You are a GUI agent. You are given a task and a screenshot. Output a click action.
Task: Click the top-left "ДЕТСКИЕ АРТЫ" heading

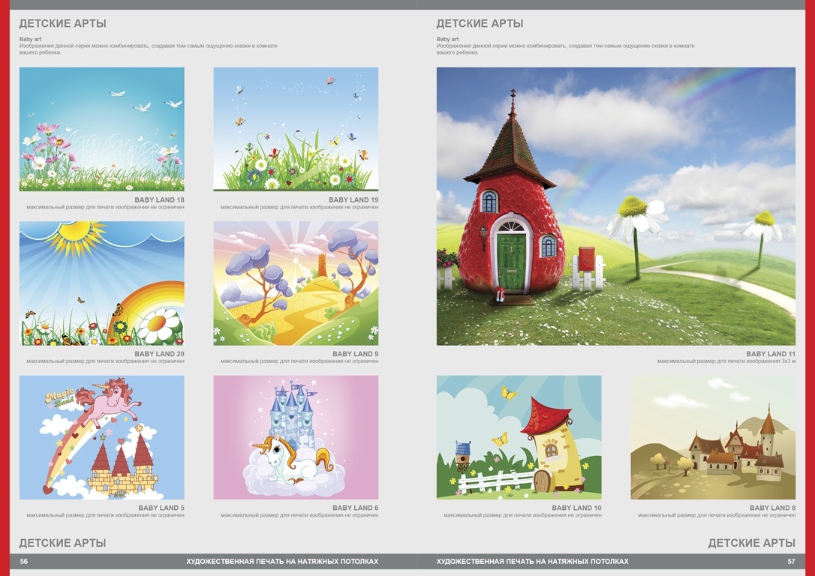[x=62, y=23]
